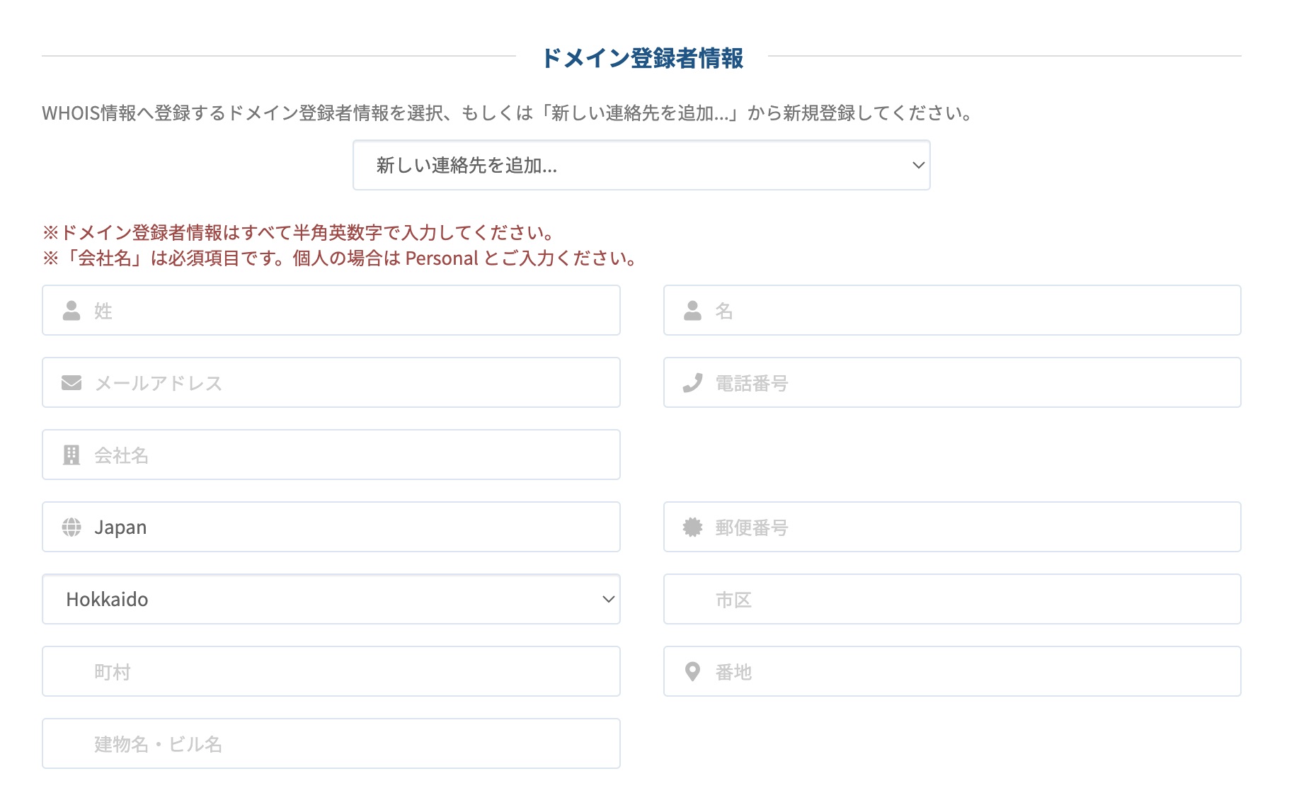Viewport: 1294px width, 793px height.
Task: Click the red 半角英数字 input note
Action: click(298, 232)
